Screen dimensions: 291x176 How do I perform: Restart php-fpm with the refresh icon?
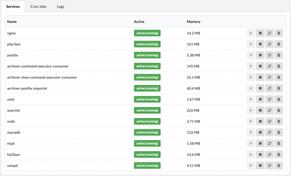coord(269,44)
